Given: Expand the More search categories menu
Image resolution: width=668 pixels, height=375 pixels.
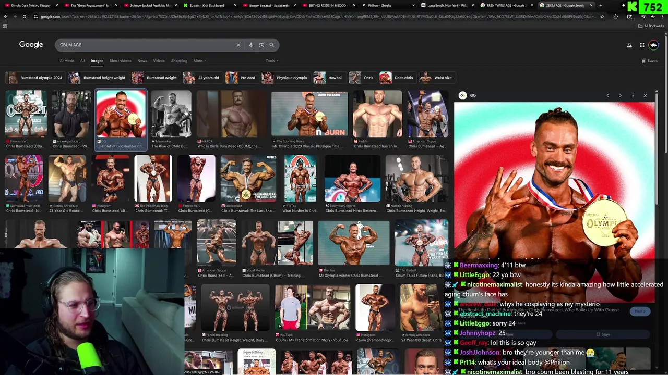Looking at the screenshot, I should tap(199, 61).
